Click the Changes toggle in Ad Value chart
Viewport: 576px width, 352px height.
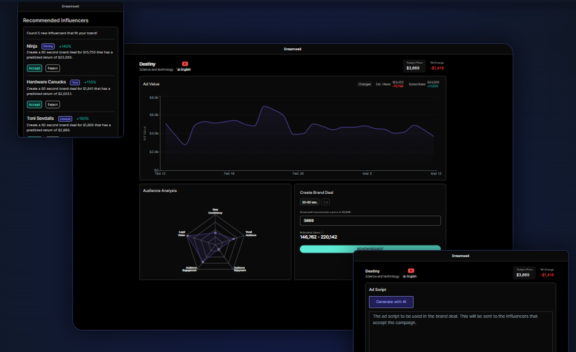coord(365,85)
